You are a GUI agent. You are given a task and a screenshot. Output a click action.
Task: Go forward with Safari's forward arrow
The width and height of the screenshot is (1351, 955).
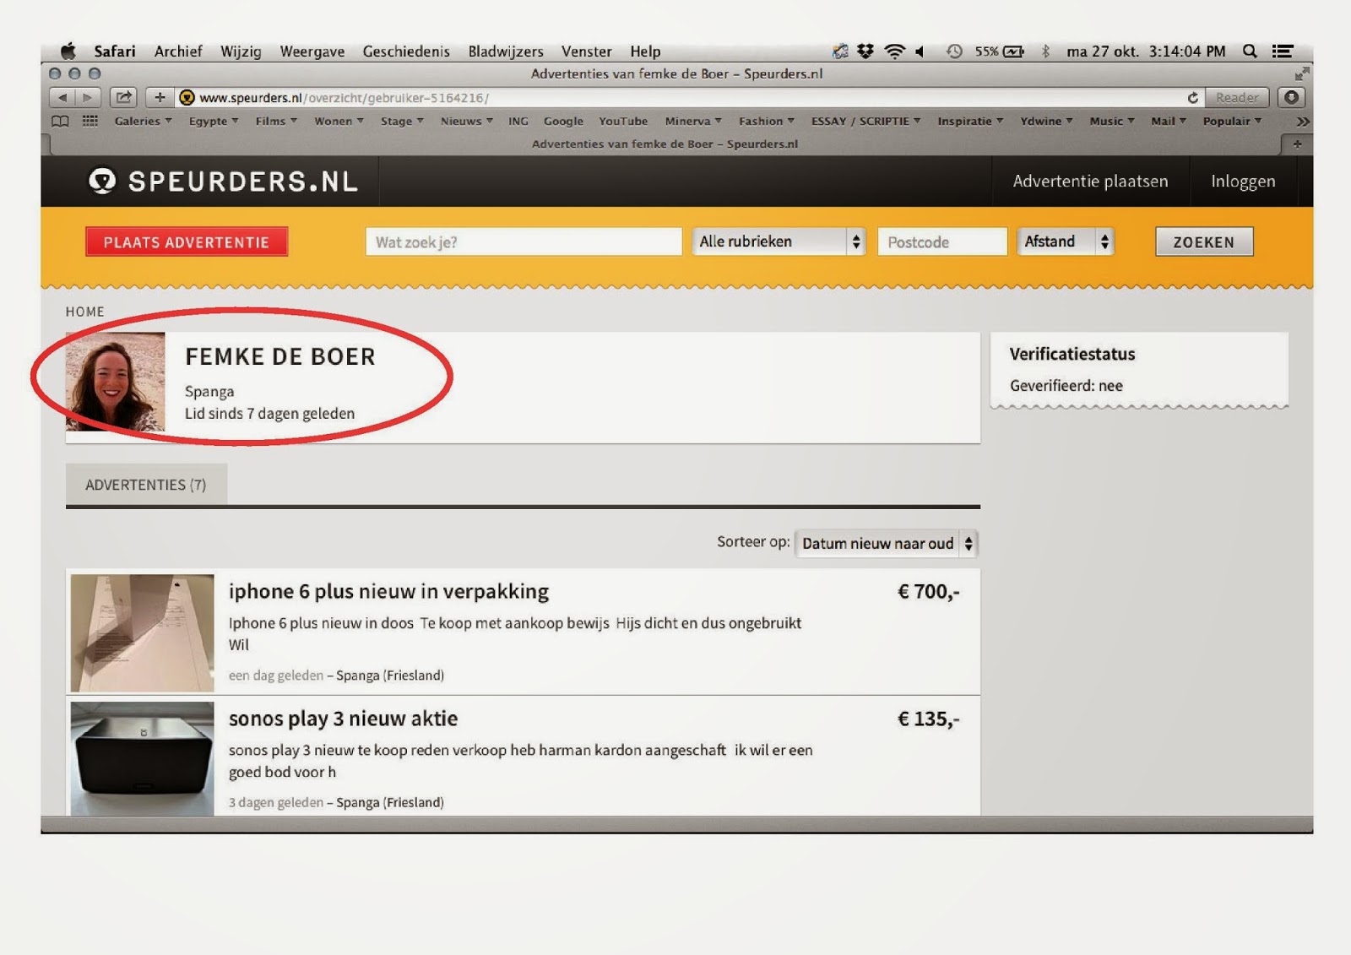click(88, 98)
